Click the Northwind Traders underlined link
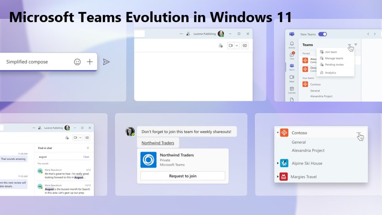 coord(158,143)
